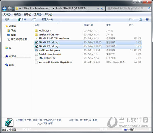The image size is (153, 133).
Task: Click 'Patch EPLAN P8 (V1.8-V2.7)' breadcrumb
Action: [x=71, y=9]
